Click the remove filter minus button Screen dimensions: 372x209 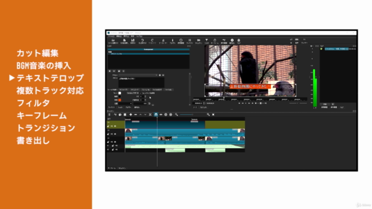(114, 71)
